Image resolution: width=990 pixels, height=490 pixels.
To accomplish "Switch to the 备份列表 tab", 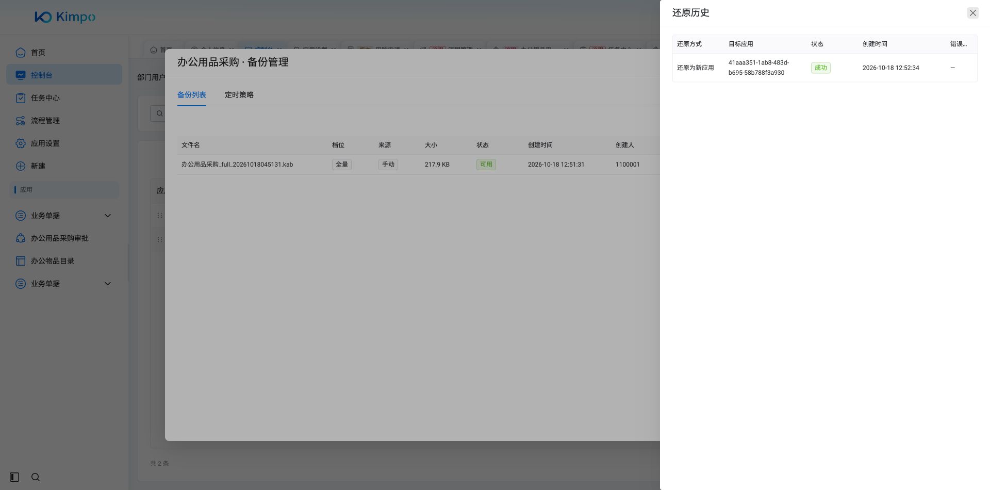I will [192, 95].
